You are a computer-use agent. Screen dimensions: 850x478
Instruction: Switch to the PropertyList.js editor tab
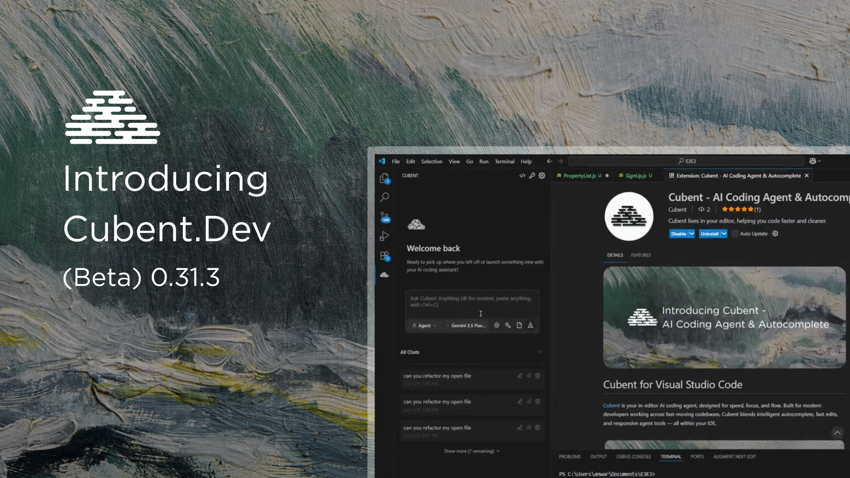[x=582, y=176]
